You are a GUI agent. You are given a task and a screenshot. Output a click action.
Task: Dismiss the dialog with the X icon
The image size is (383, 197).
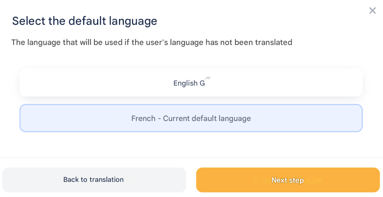pyautogui.click(x=372, y=11)
